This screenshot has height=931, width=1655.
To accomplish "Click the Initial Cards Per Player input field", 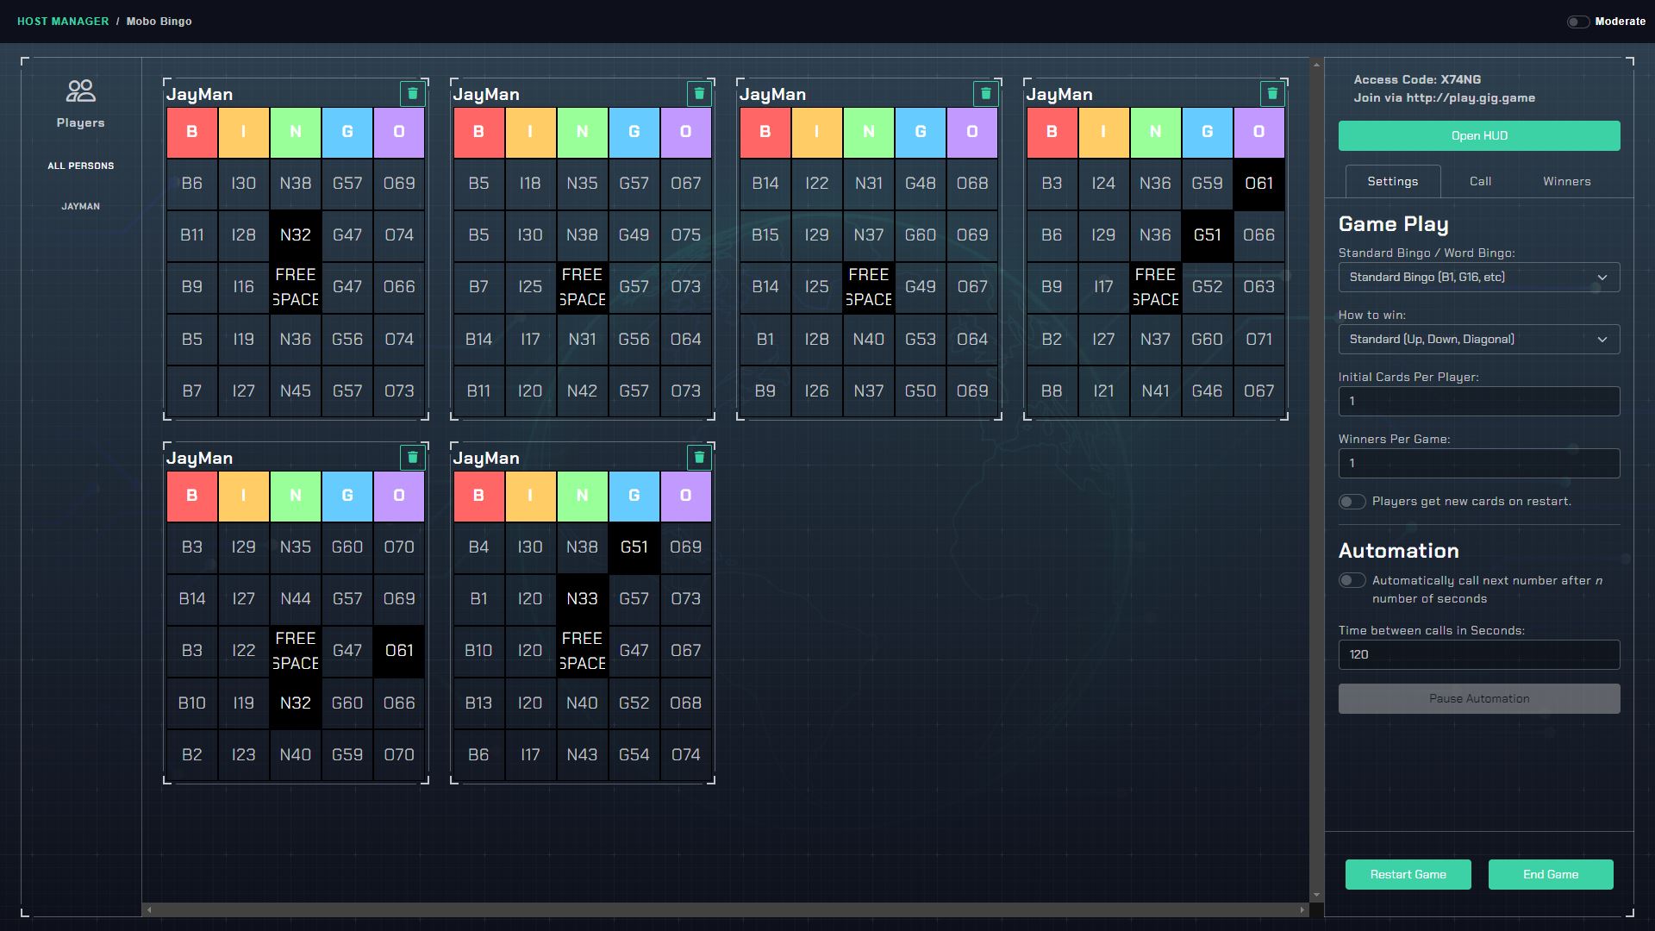I will pyautogui.click(x=1478, y=401).
